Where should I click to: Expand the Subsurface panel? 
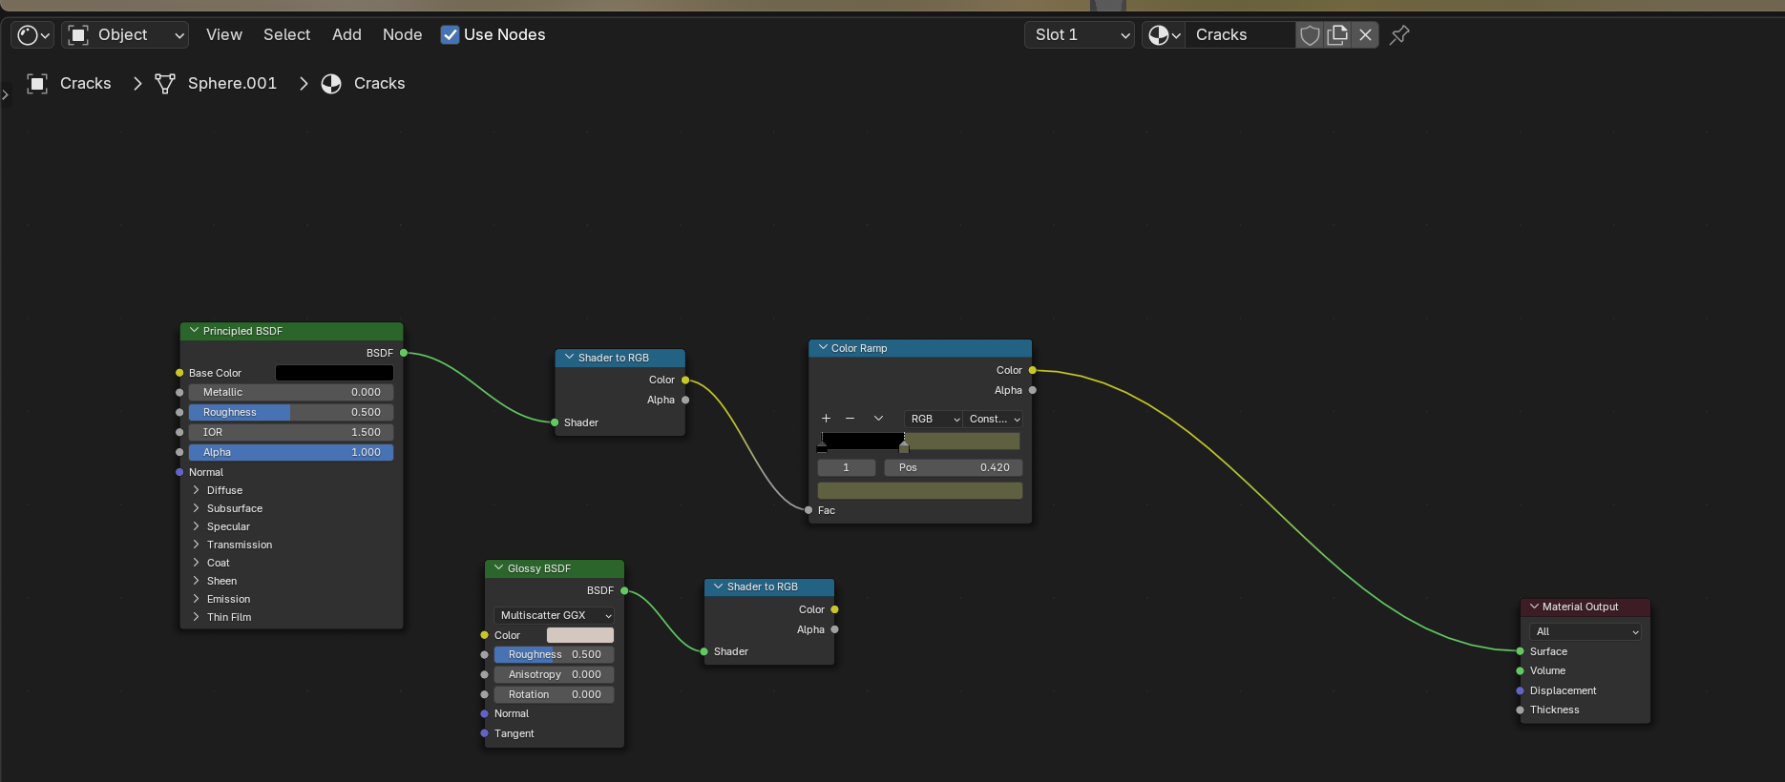(197, 508)
